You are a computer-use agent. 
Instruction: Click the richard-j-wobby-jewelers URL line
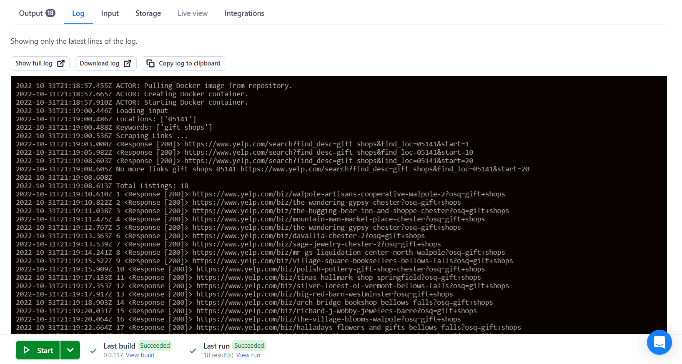[246, 311]
